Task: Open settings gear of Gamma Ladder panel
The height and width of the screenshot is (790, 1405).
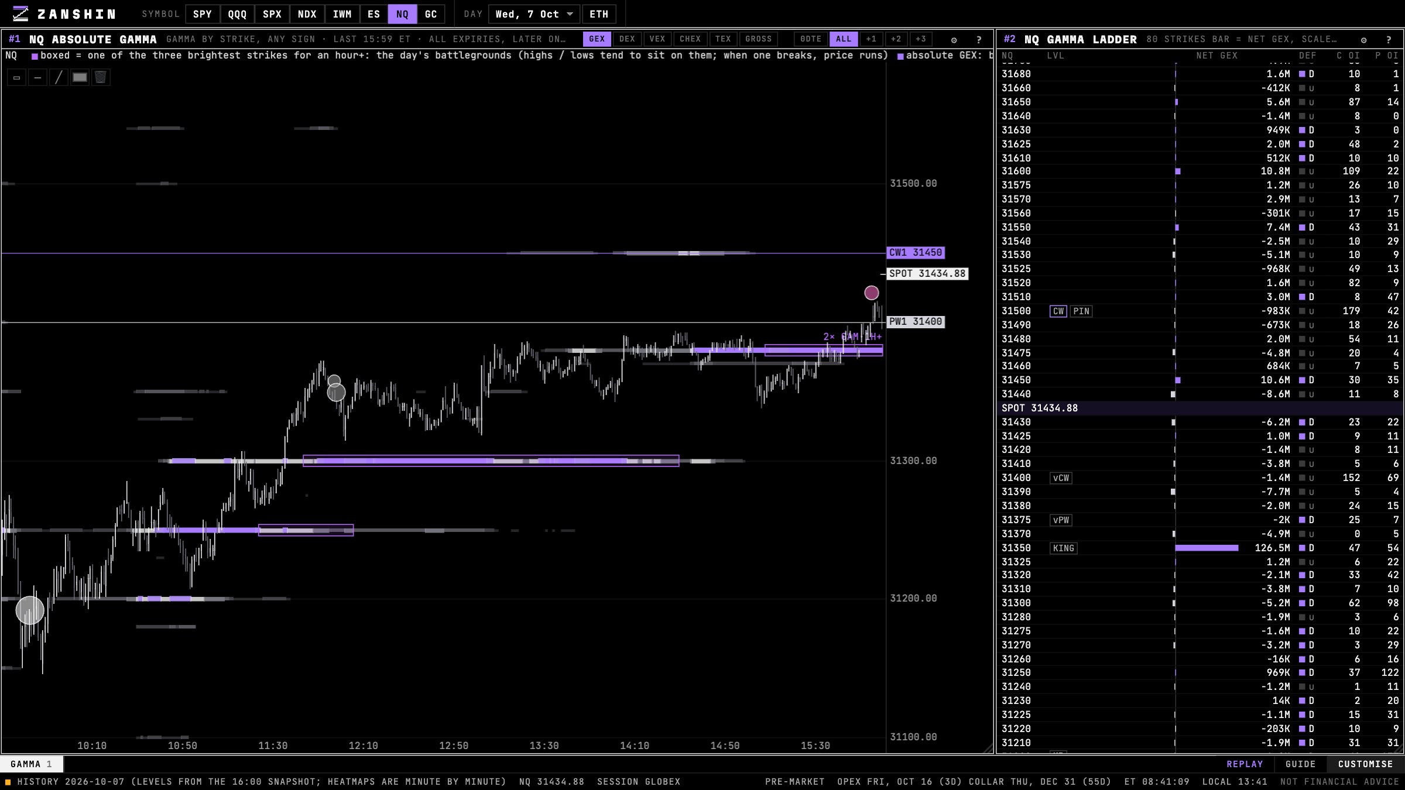Action: 1364,40
